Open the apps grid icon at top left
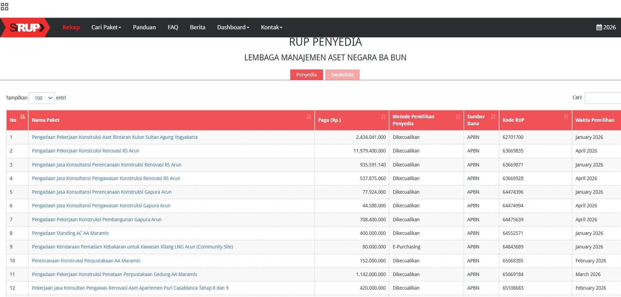 click(x=5, y=6)
